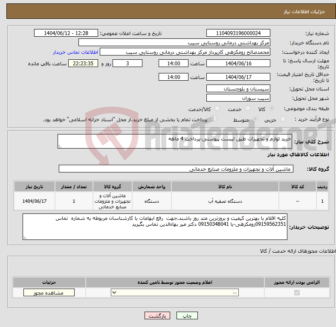
Task: Click the general need description textarea
Action: 175,141
